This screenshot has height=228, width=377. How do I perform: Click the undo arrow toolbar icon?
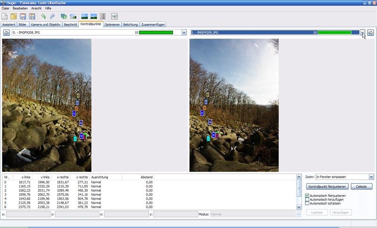point(43,16)
